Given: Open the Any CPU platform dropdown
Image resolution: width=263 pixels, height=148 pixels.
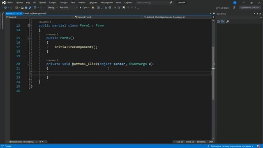Looking at the screenshot, I should coord(69,7).
